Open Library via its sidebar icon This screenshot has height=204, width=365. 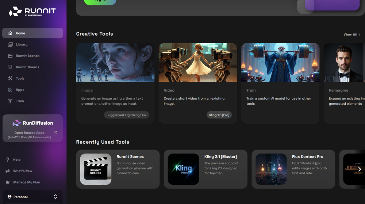pos(10,44)
